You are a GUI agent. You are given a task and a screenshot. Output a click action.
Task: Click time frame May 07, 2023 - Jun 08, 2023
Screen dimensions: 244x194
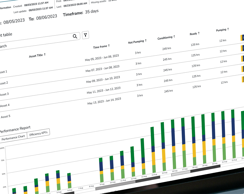click(x=102, y=68)
